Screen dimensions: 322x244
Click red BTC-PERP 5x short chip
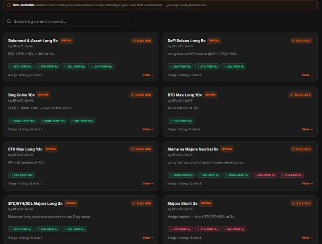(x=265, y=175)
